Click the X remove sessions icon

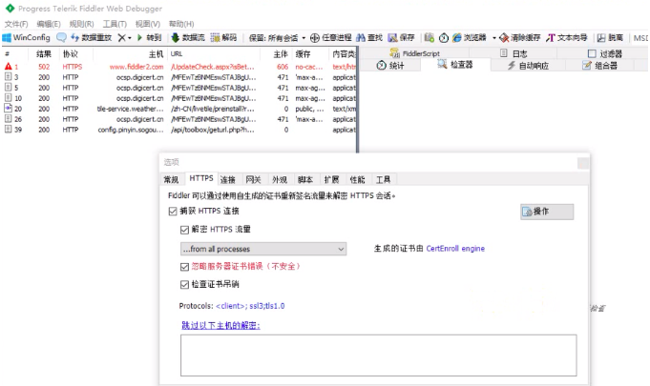[121, 38]
